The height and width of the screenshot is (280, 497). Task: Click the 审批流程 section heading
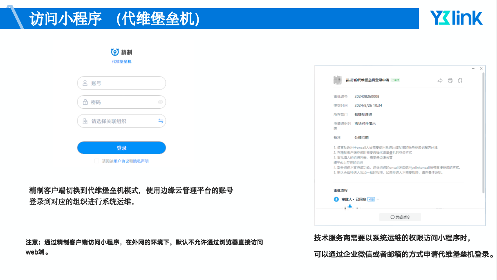[341, 190]
